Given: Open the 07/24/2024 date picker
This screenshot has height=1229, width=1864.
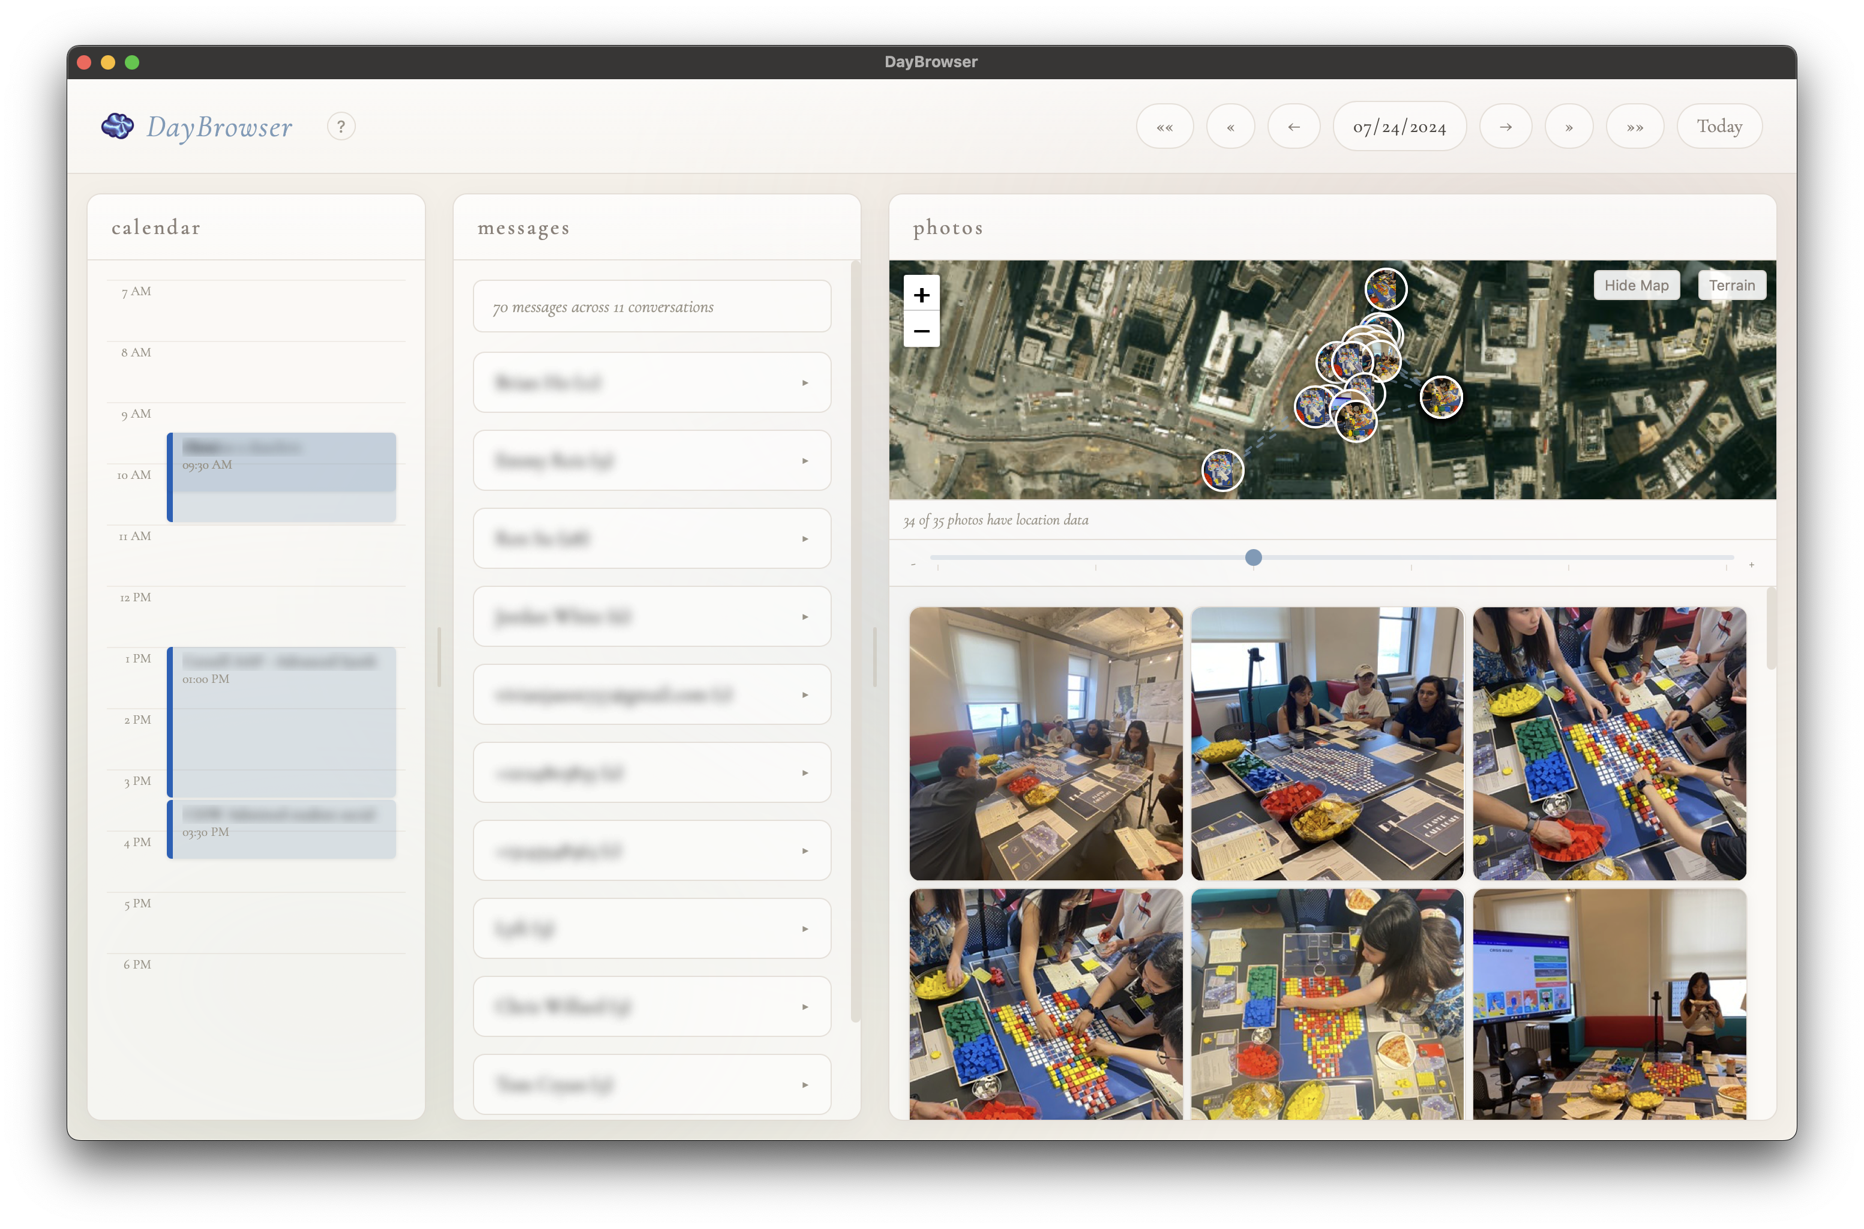Looking at the screenshot, I should [1399, 126].
